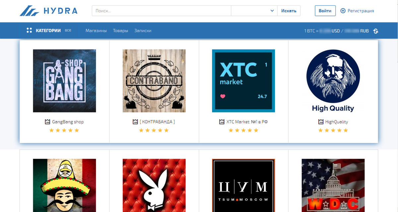Viewport: 398px width, 212px height.
Task: Click the BTC exchange rate text
Action: click(x=336, y=31)
